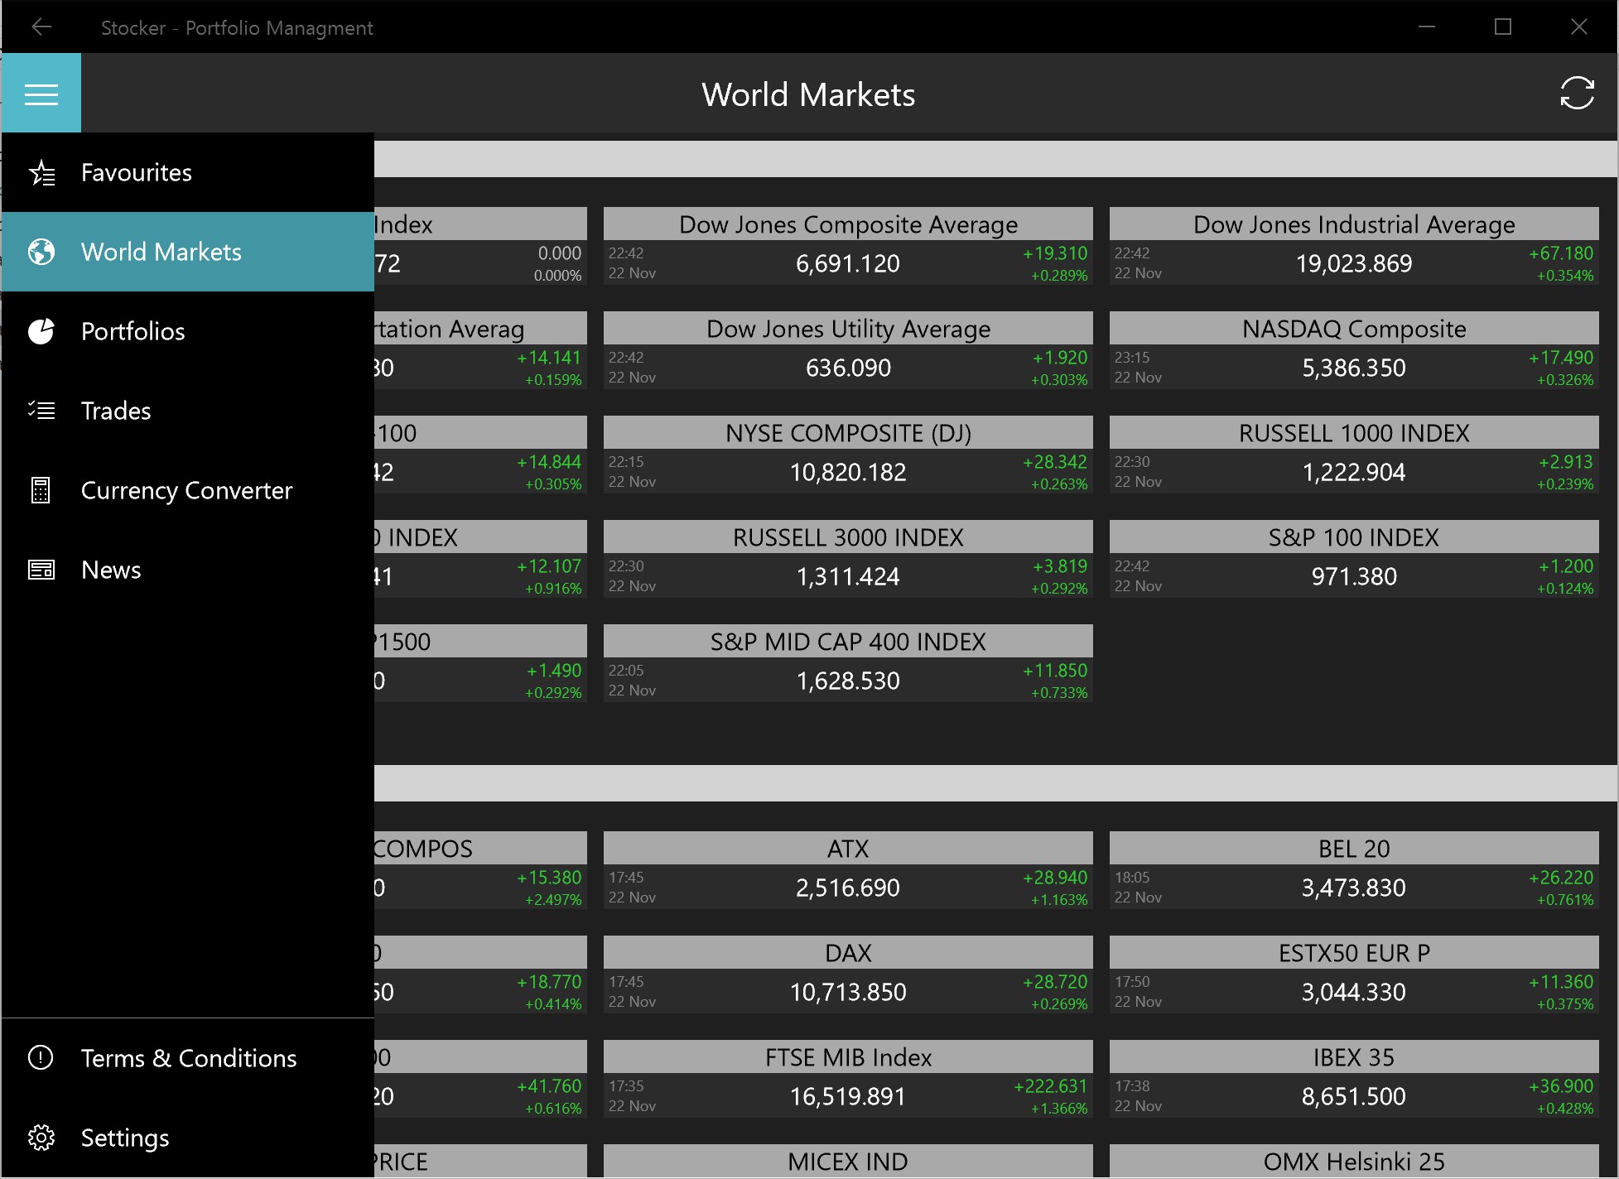This screenshot has width=1619, height=1179.
Task: Select the World Markets globe icon
Action: click(x=41, y=252)
